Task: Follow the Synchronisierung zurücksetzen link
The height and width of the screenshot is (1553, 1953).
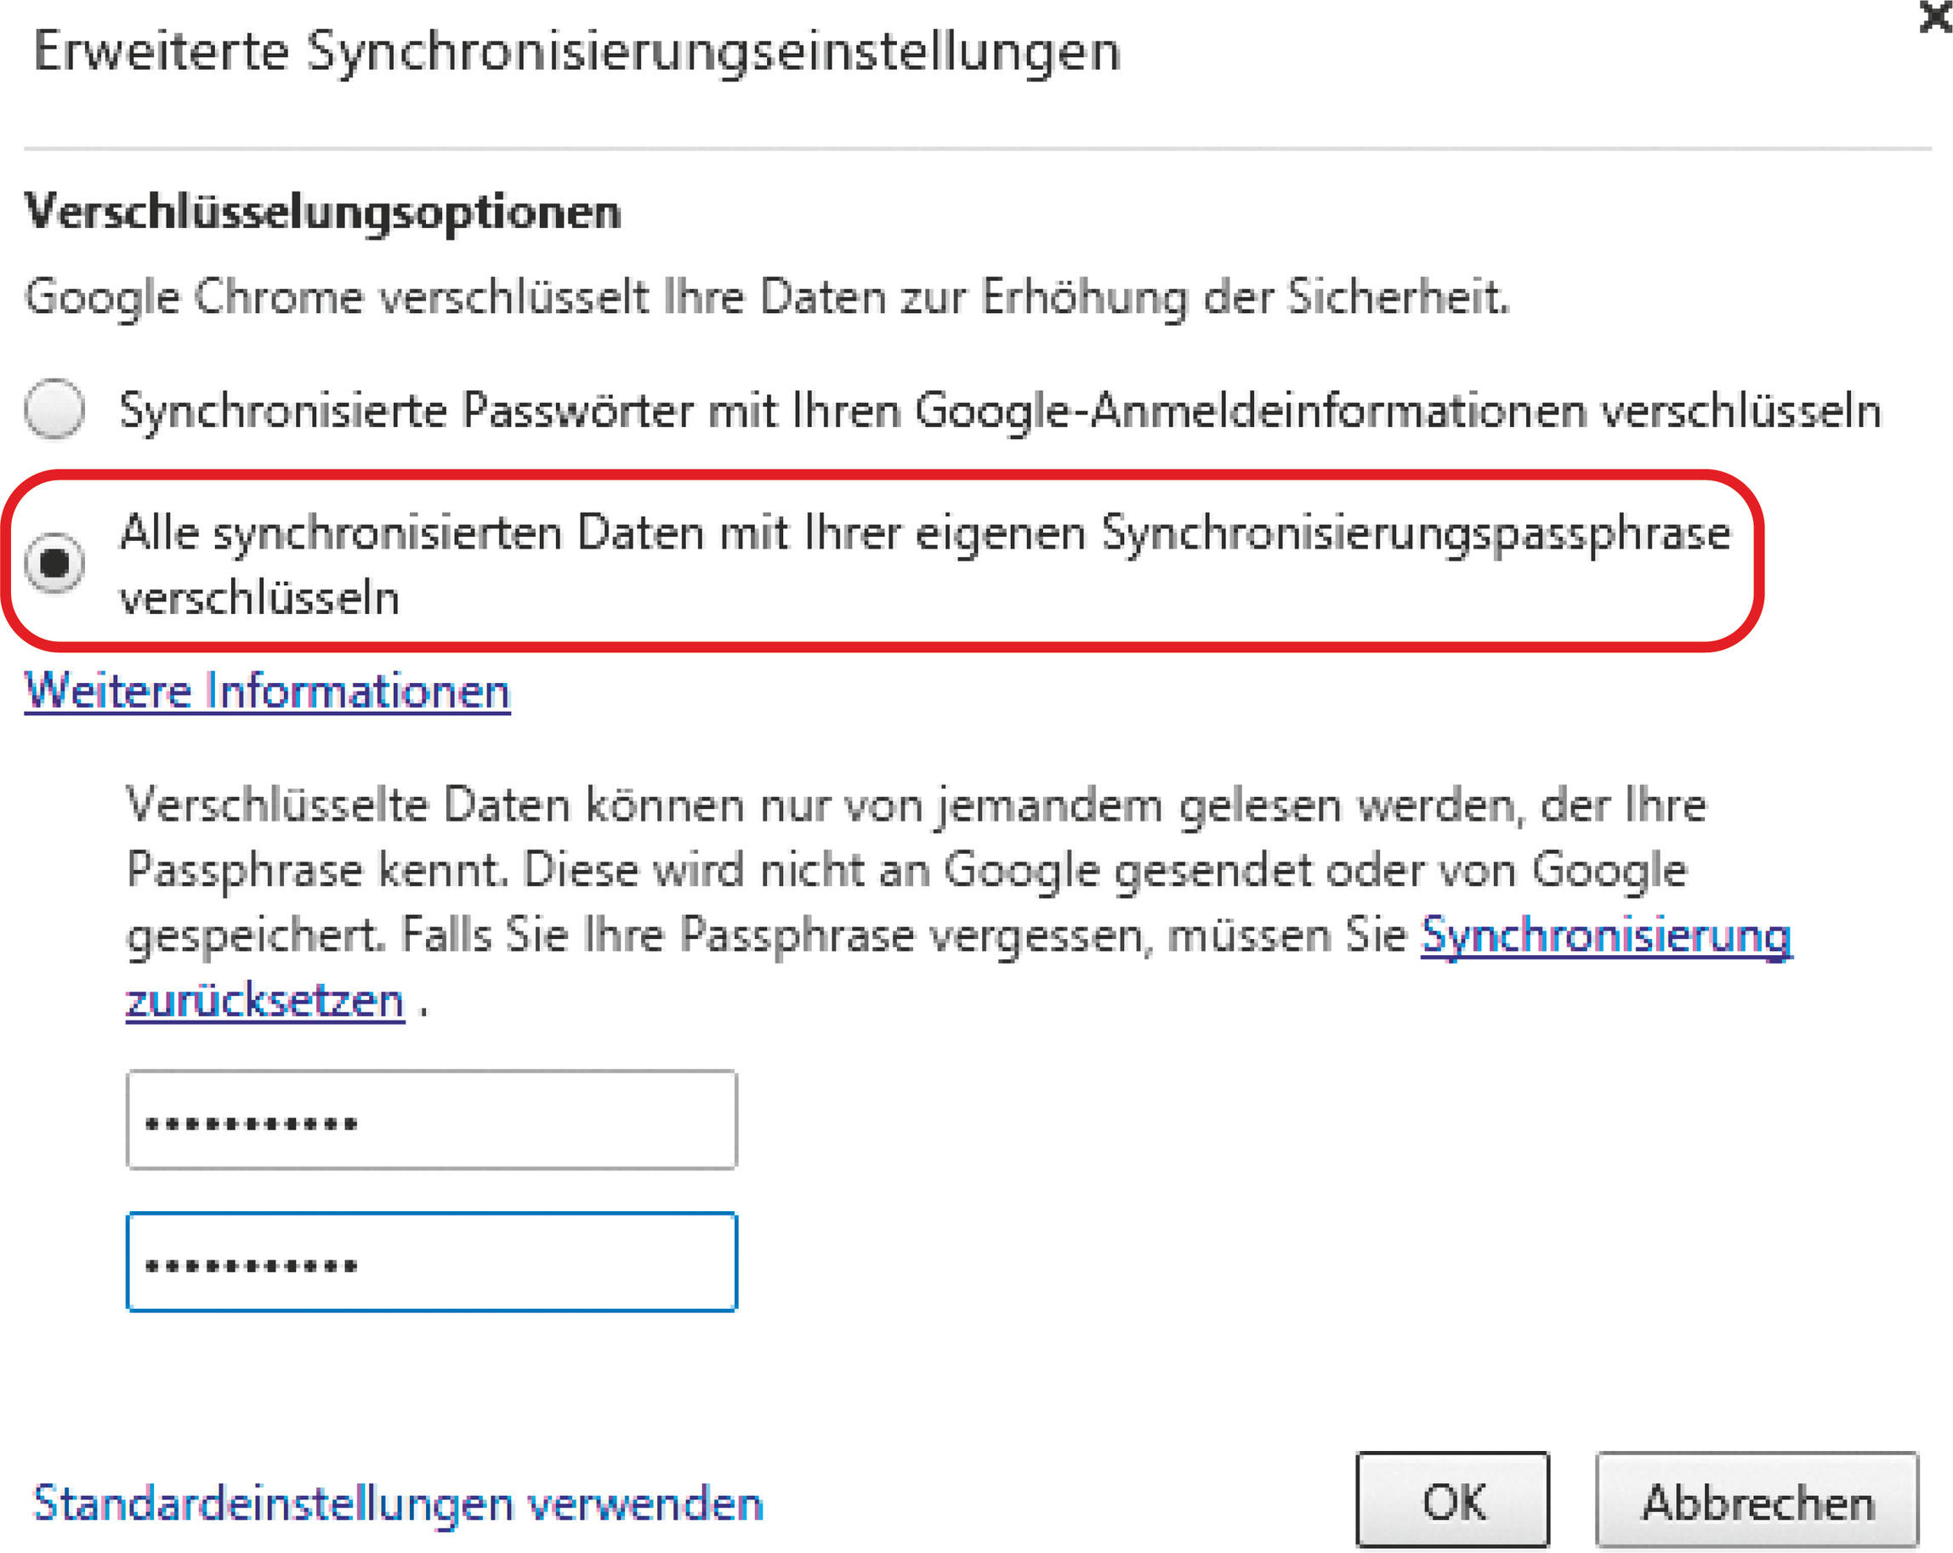Action: 1605,934
